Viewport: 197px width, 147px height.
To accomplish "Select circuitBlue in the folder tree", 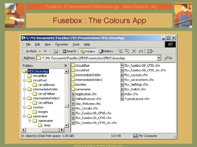I will [40, 76].
